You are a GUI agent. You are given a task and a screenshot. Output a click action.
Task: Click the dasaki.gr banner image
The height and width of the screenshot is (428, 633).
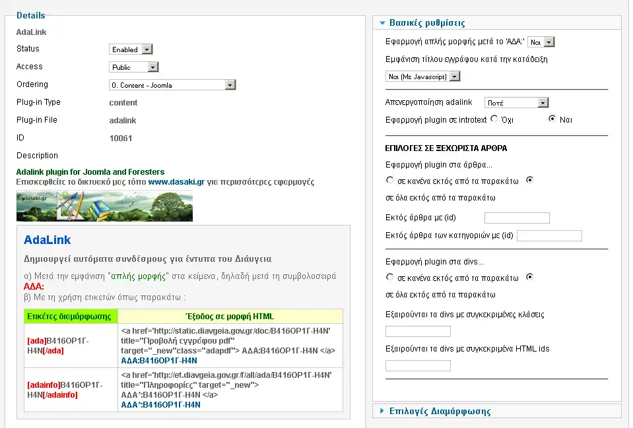click(x=104, y=206)
